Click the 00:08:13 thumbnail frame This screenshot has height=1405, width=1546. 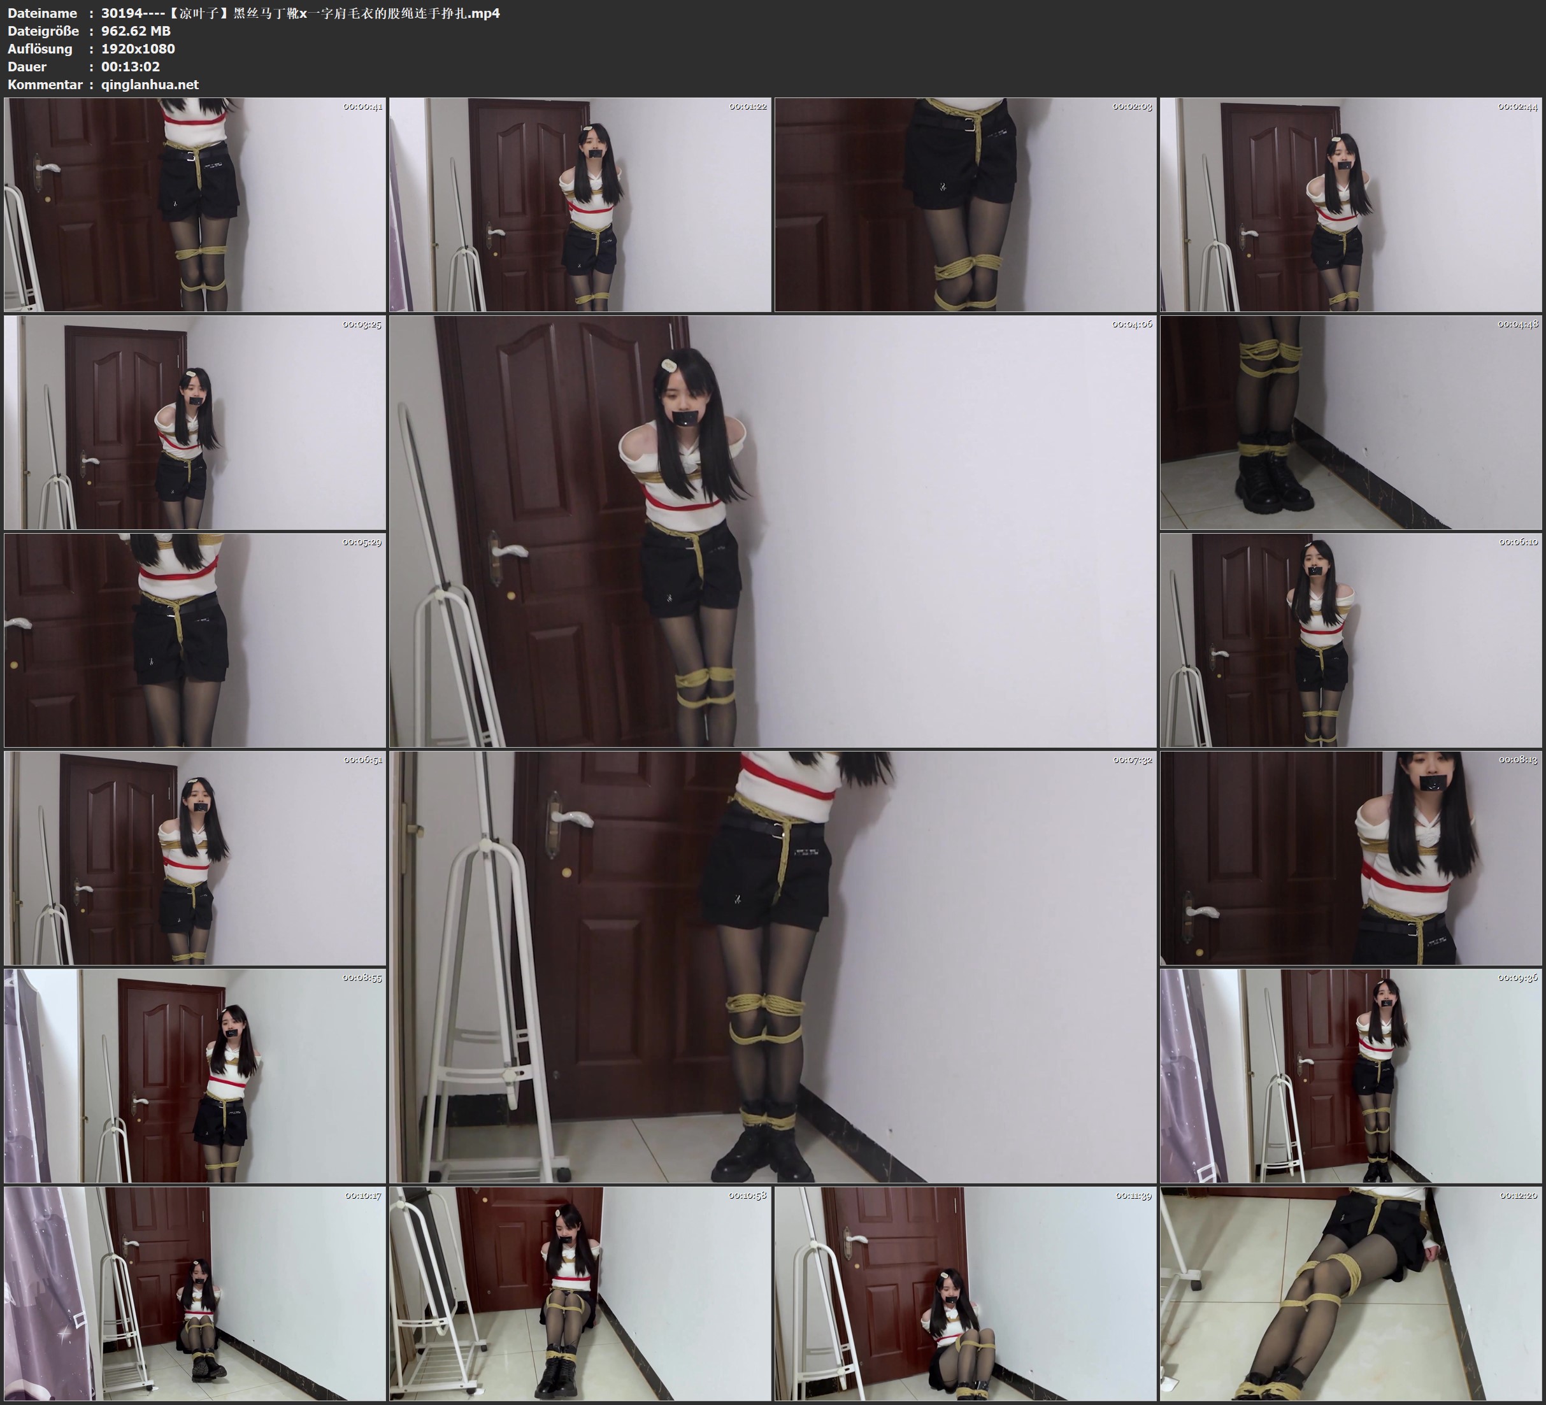1350,857
